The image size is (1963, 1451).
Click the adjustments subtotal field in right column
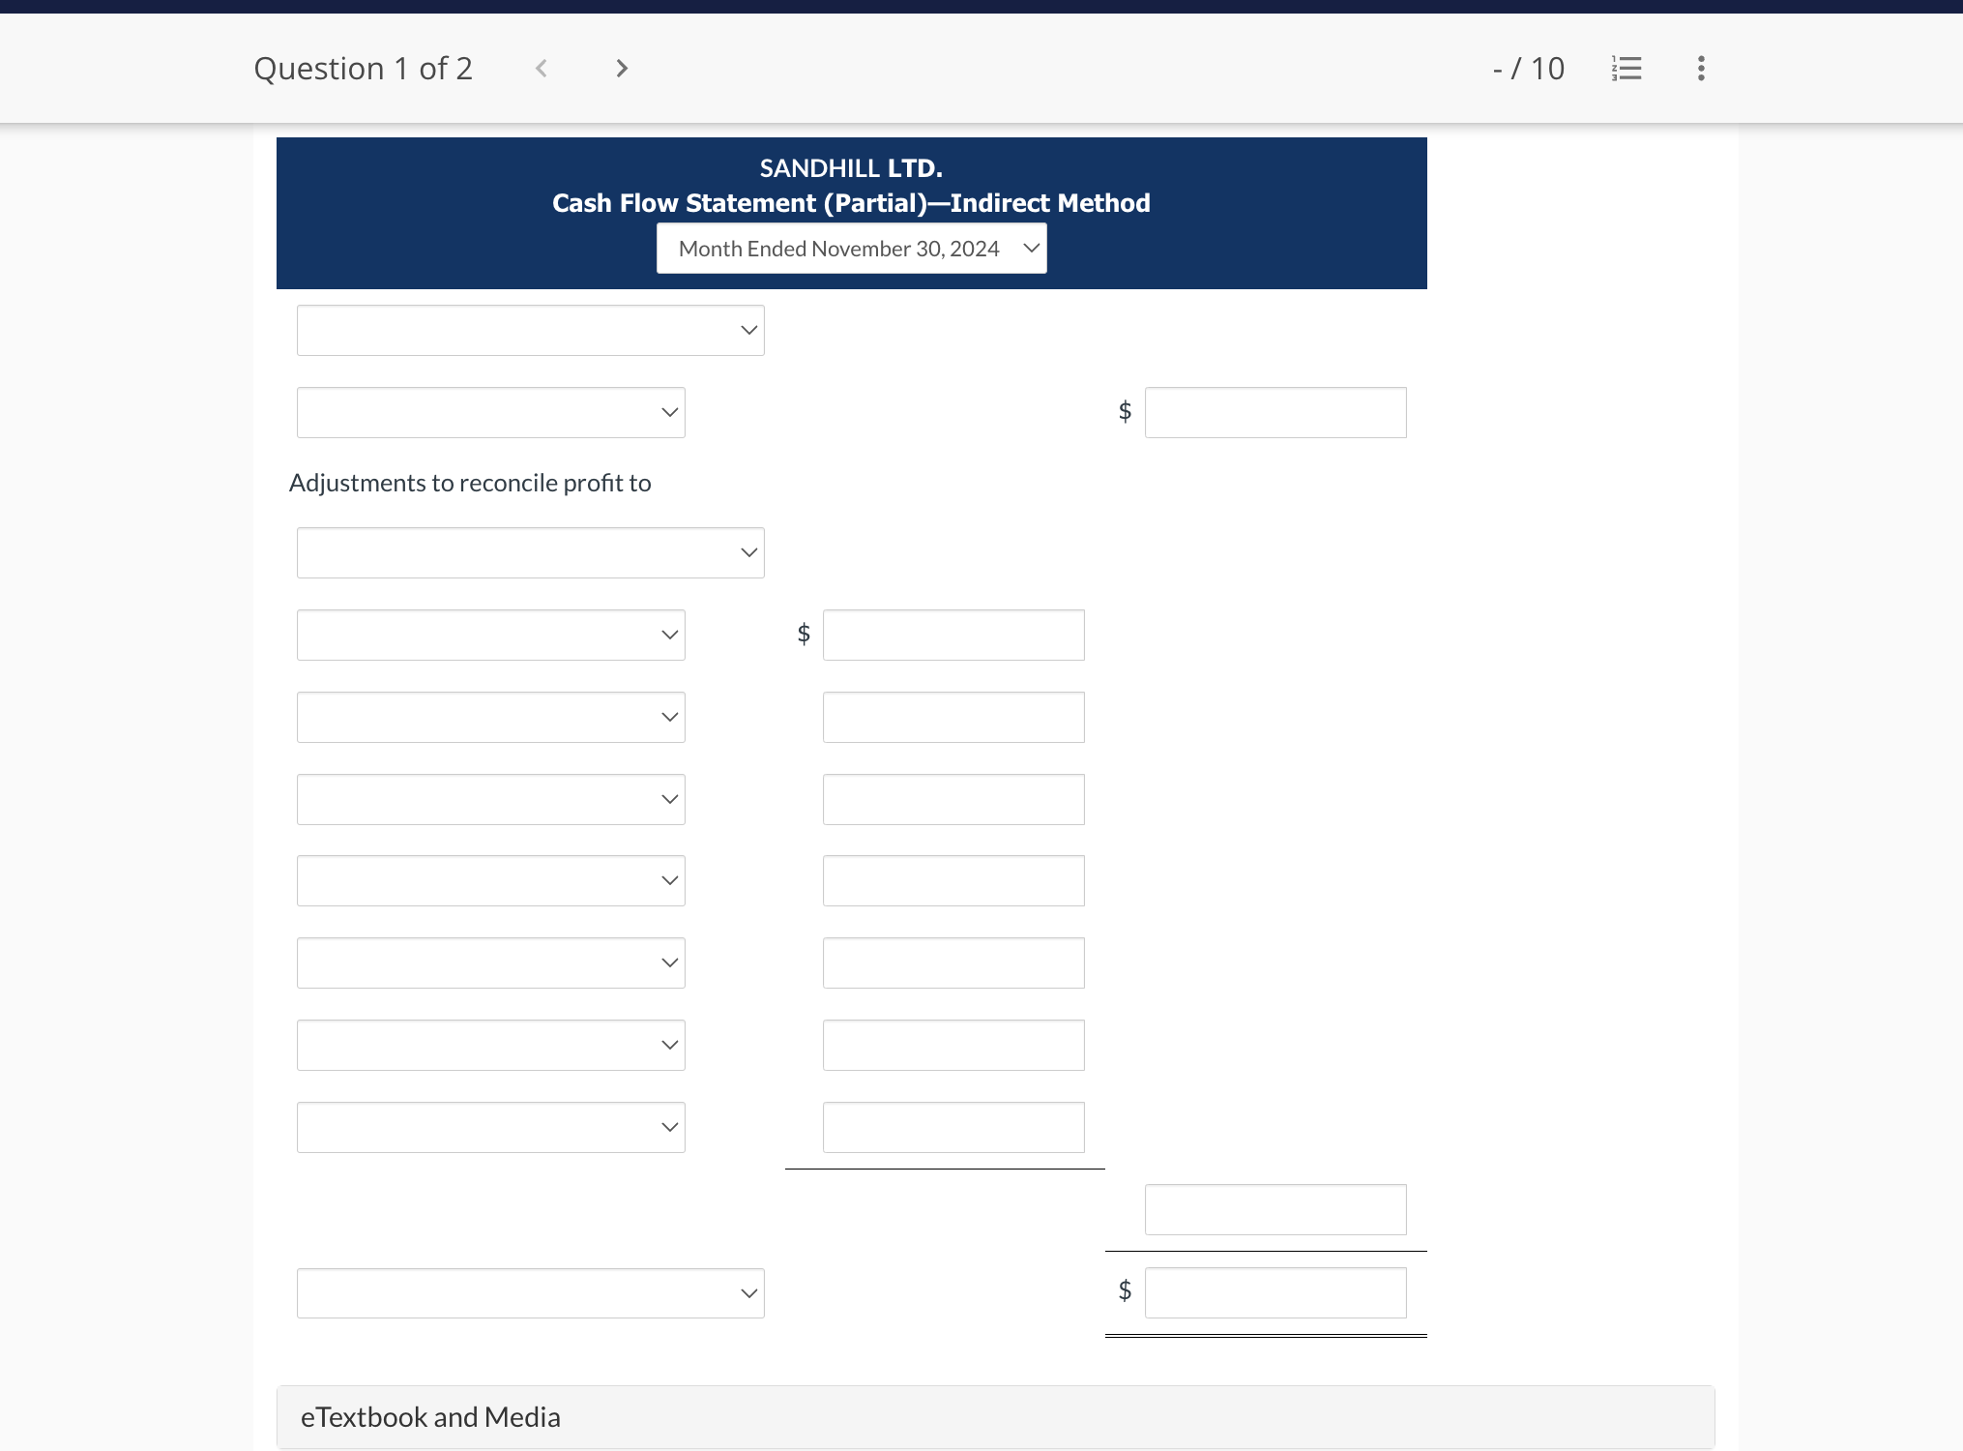click(1274, 1210)
